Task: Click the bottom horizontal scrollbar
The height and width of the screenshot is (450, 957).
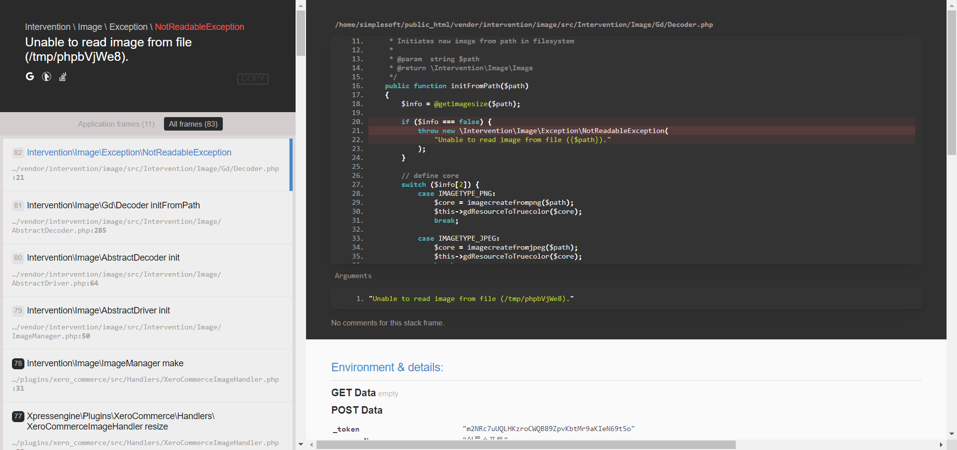Action: click(526, 445)
